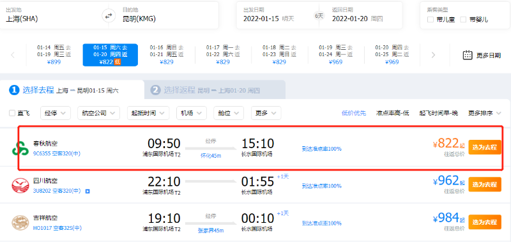Click the small blue icon beside 3U8202
The height and width of the screenshot is (242, 511).
click(x=88, y=191)
